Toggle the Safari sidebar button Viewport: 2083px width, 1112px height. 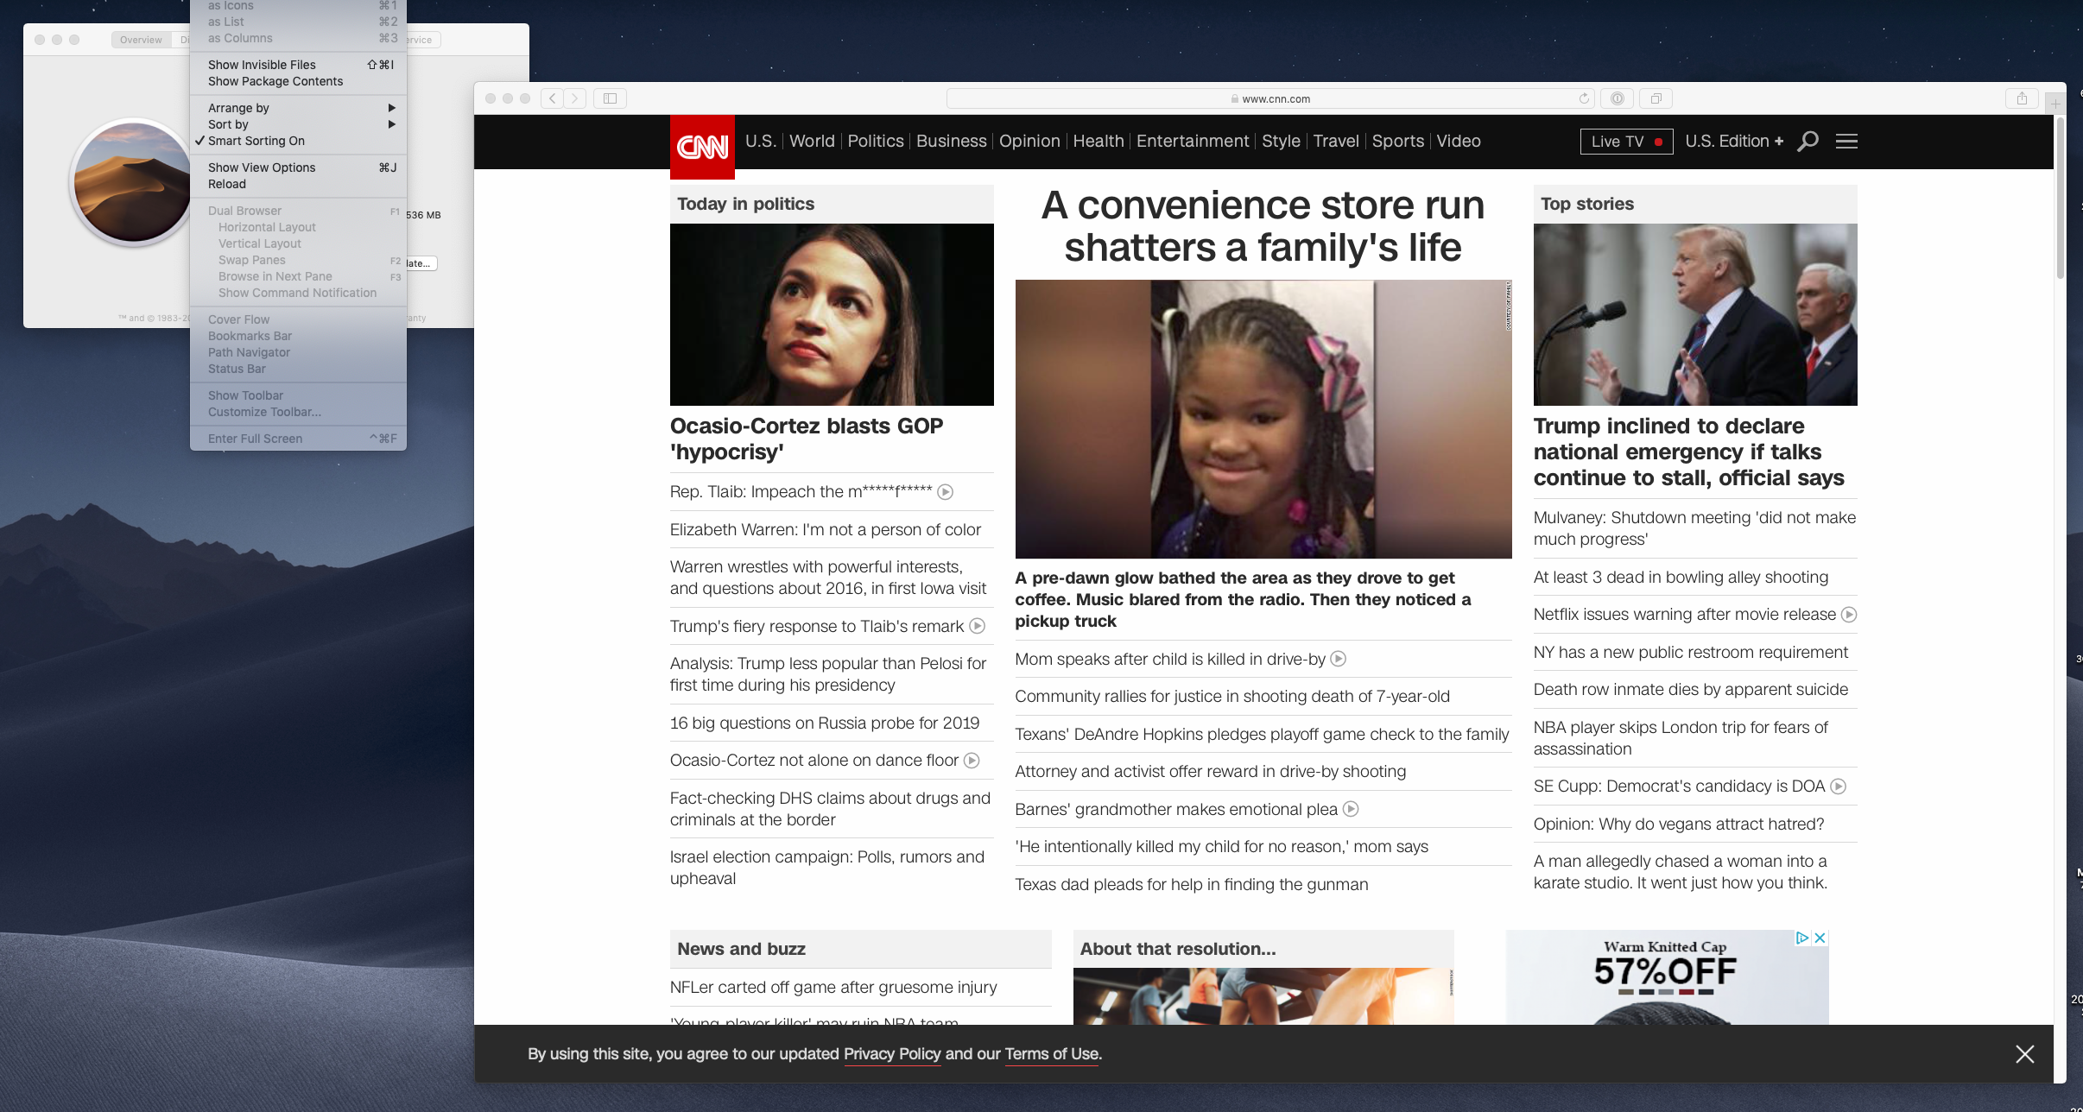610,98
